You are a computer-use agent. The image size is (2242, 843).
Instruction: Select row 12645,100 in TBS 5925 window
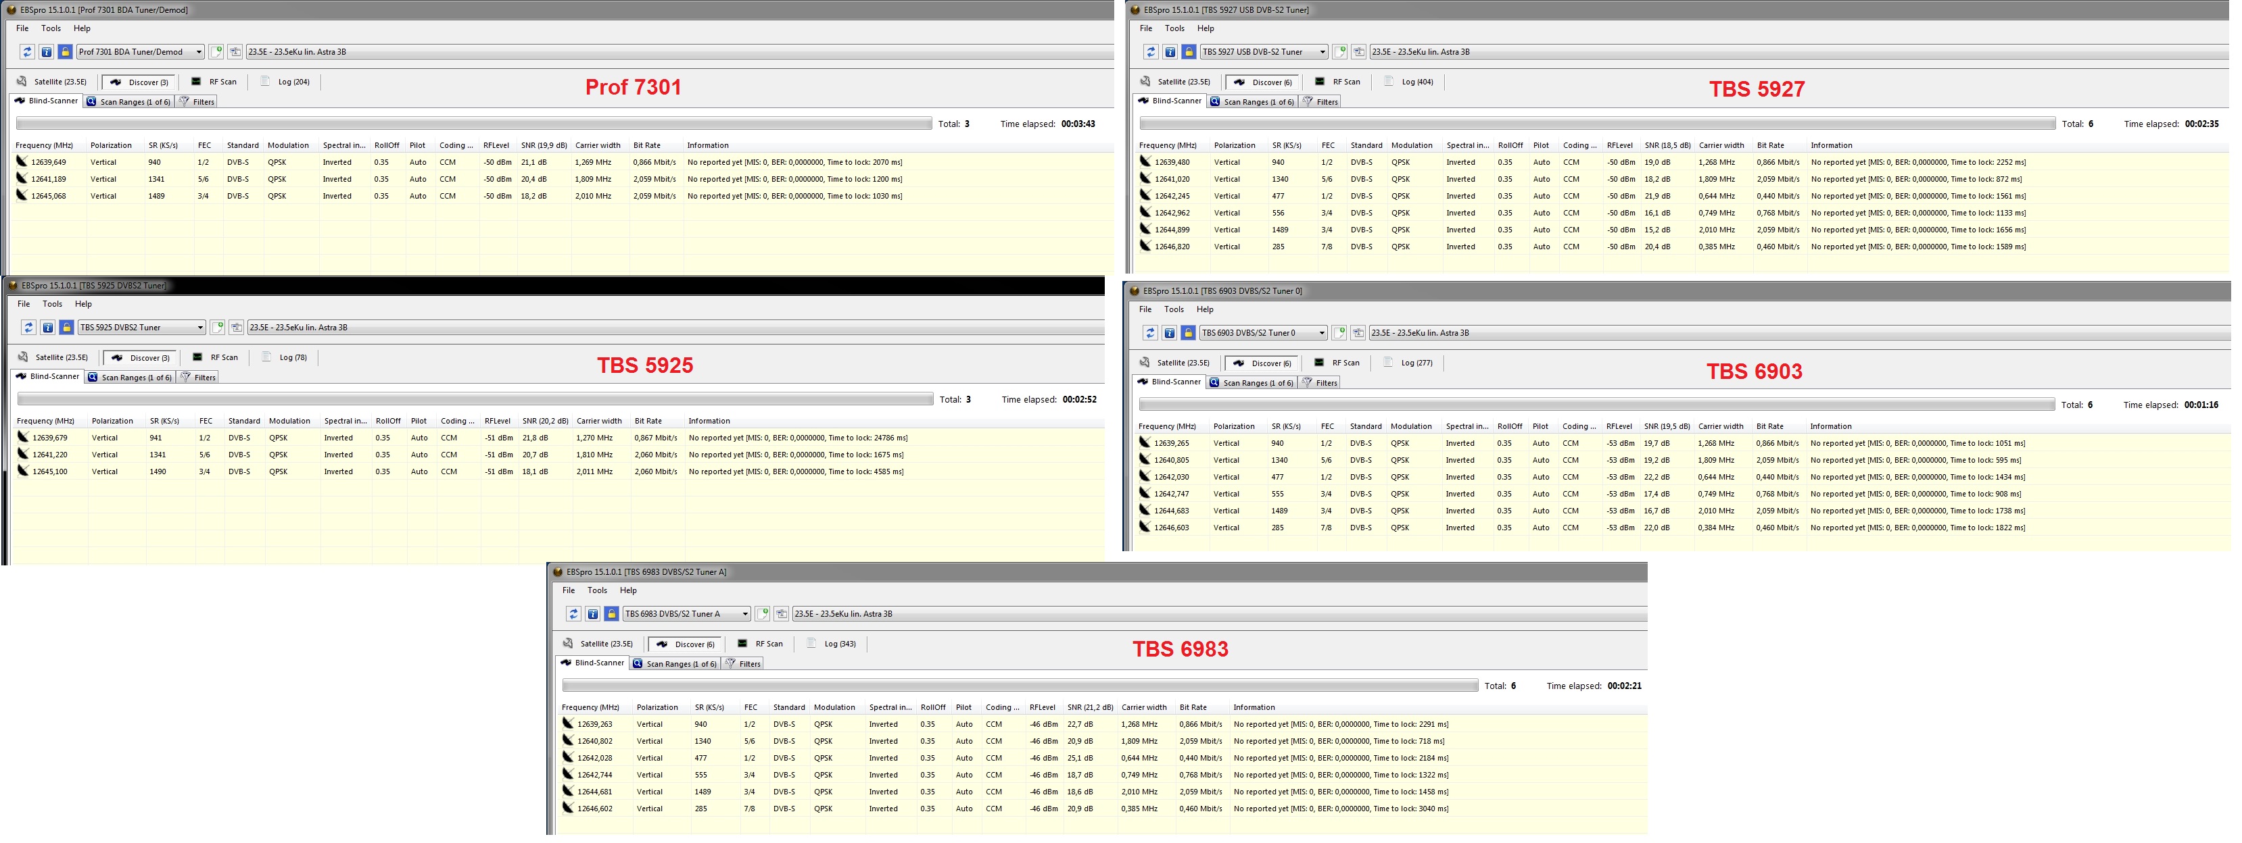tap(560, 471)
